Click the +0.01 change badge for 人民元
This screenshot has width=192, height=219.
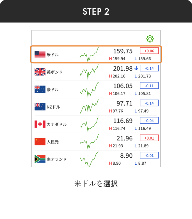coord(149,138)
